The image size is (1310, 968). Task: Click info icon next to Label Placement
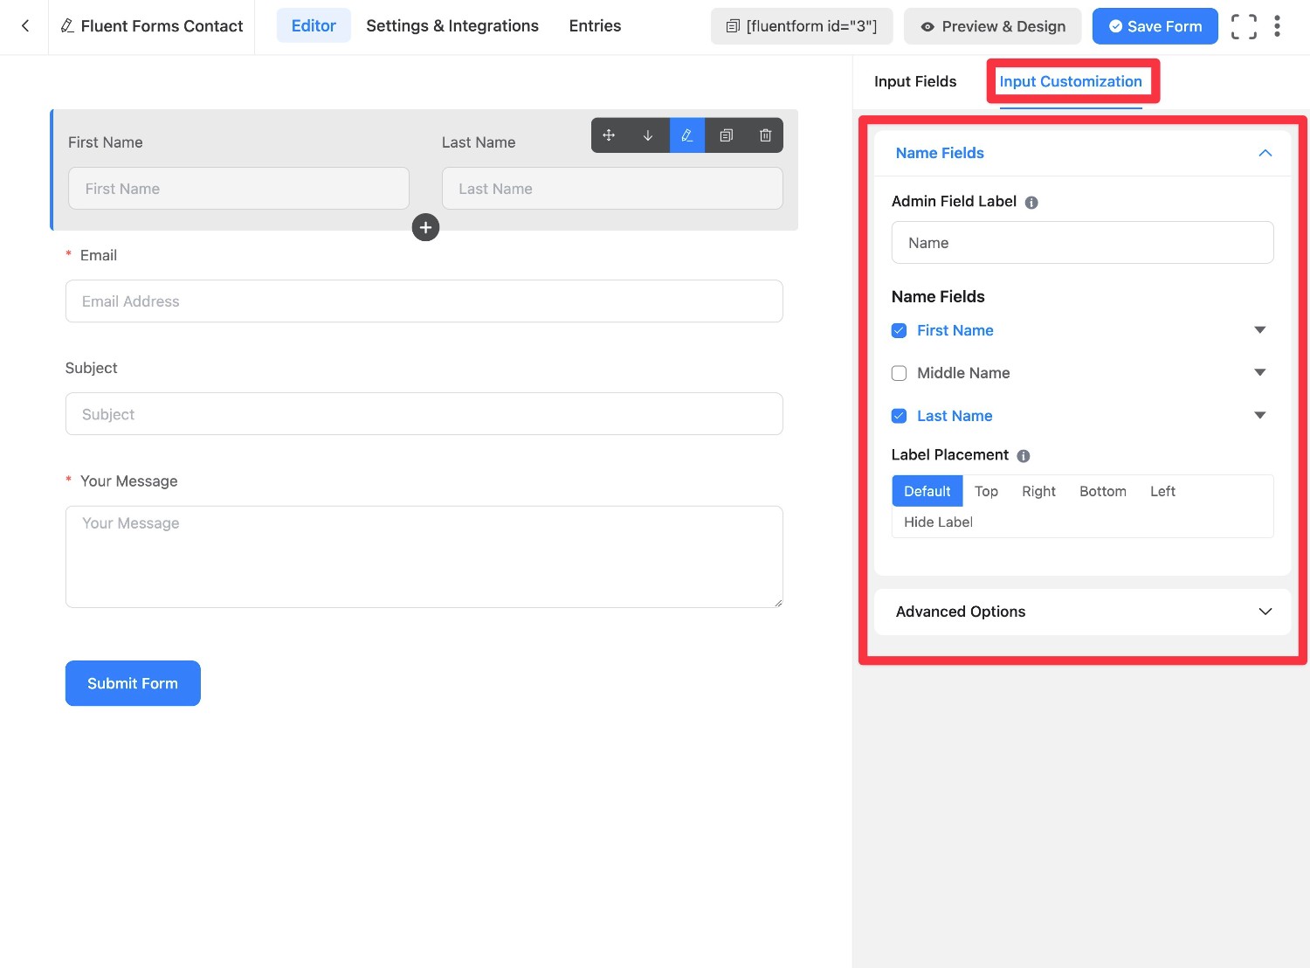coord(1024,456)
